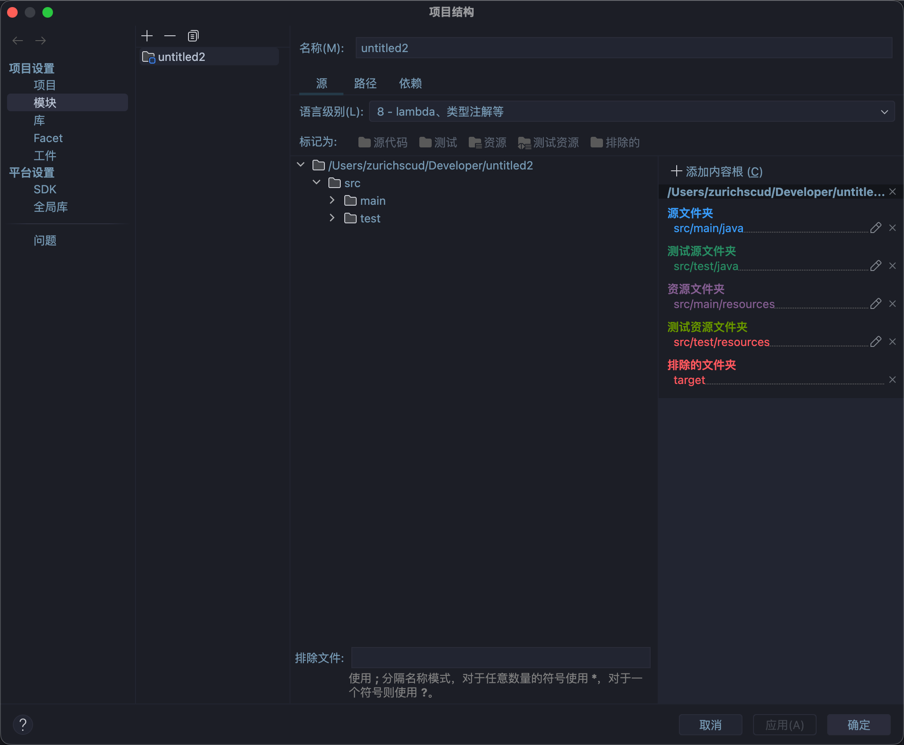Navigate back with the left arrow

pyautogui.click(x=18, y=41)
